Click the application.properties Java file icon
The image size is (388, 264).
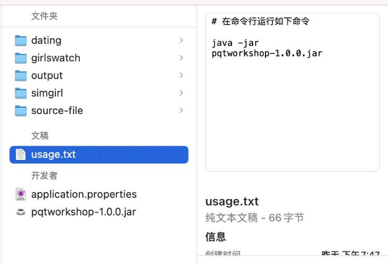pos(21,194)
